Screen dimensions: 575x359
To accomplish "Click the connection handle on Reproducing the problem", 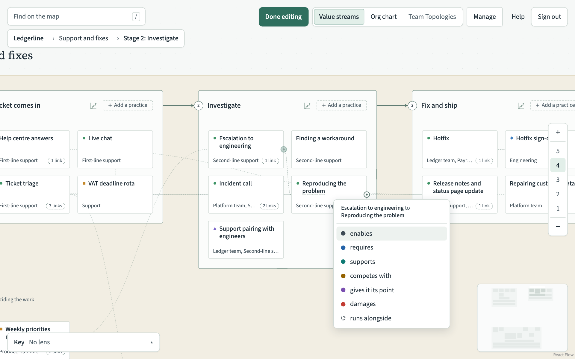I will (x=367, y=195).
